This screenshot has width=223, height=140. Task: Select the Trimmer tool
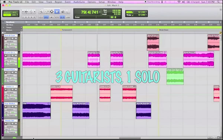pyautogui.click(x=46, y=12)
